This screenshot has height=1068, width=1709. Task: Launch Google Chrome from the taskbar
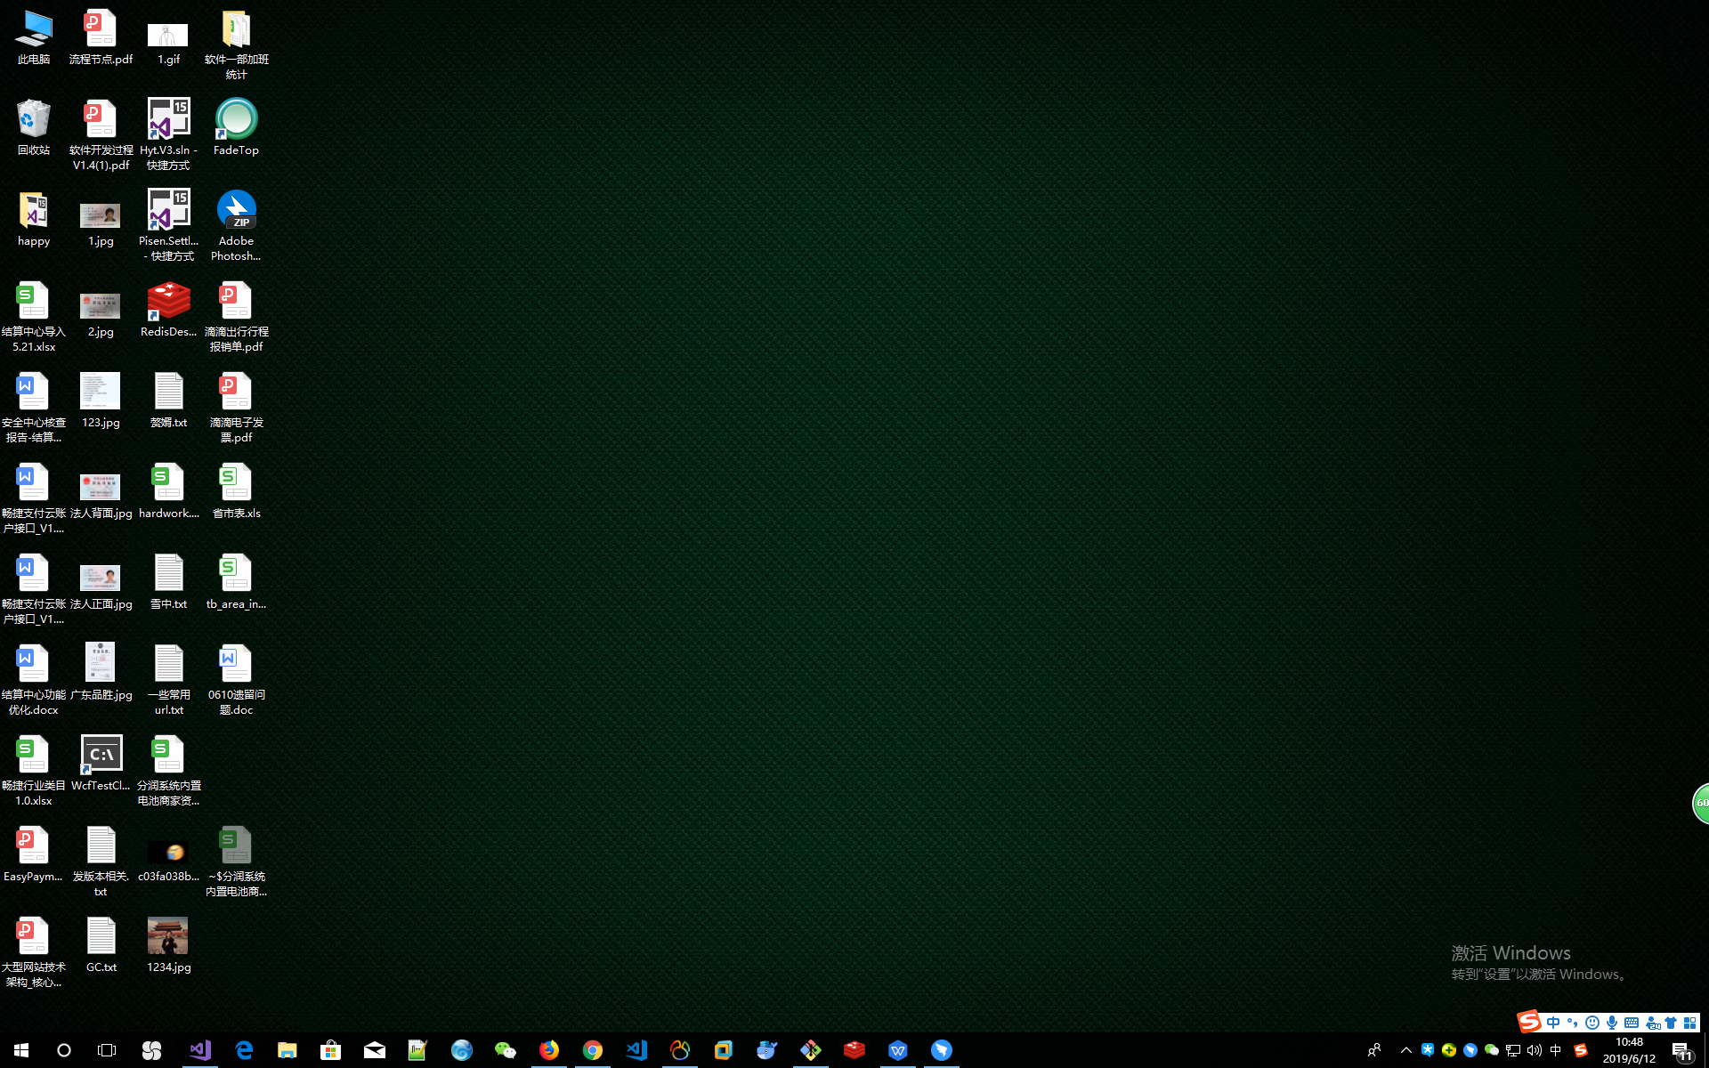click(593, 1050)
